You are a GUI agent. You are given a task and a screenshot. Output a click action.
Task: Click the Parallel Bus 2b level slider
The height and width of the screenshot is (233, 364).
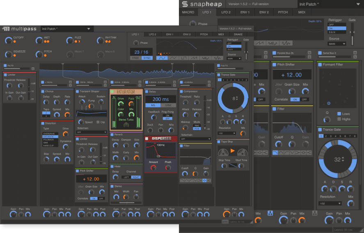coord(289,57)
